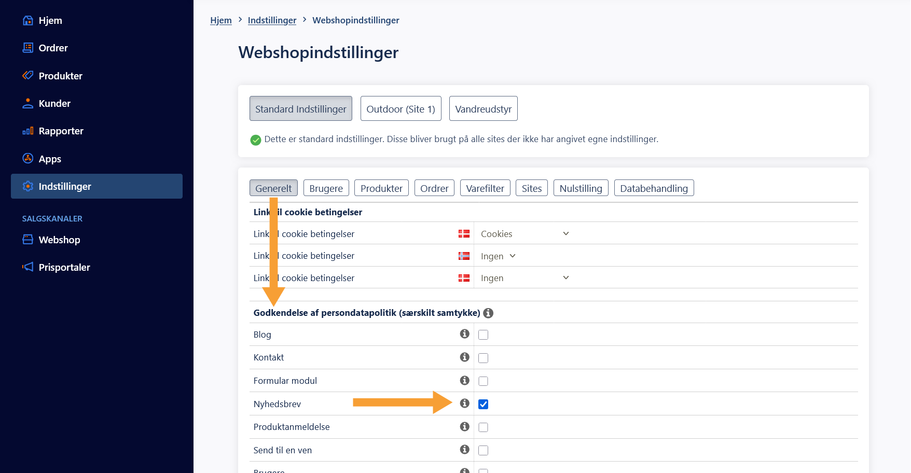Select the Outdoor (Site 1) button
Image resolution: width=911 pixels, height=473 pixels.
coord(401,109)
